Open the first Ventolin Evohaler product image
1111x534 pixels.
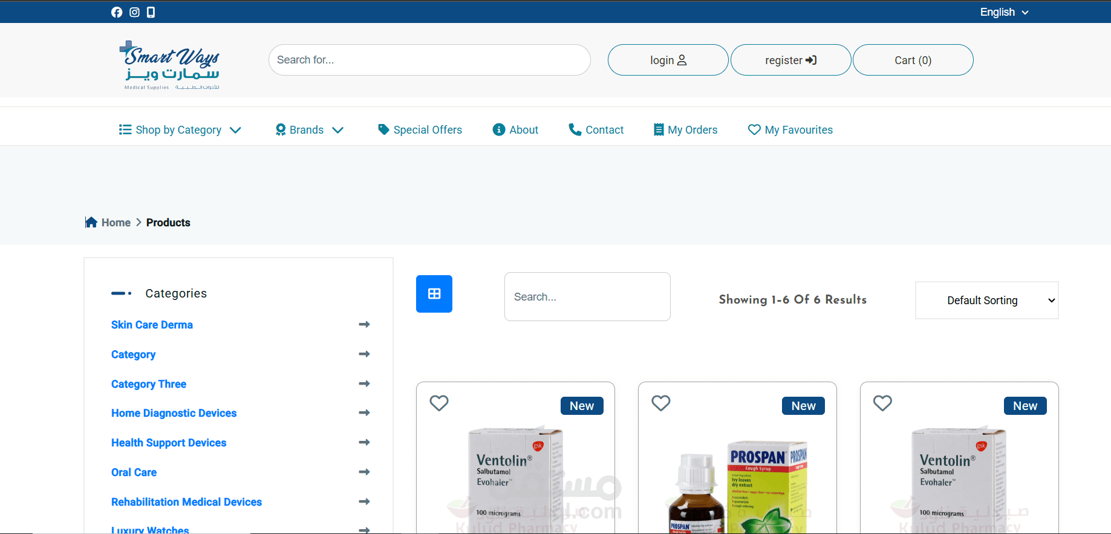(x=515, y=480)
